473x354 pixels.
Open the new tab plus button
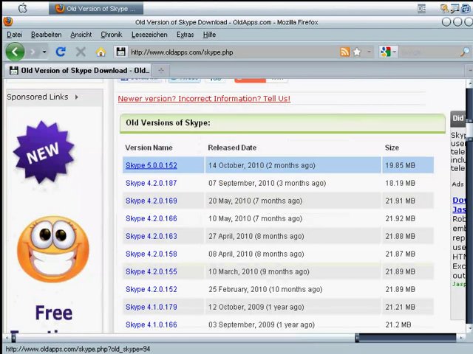(160, 70)
